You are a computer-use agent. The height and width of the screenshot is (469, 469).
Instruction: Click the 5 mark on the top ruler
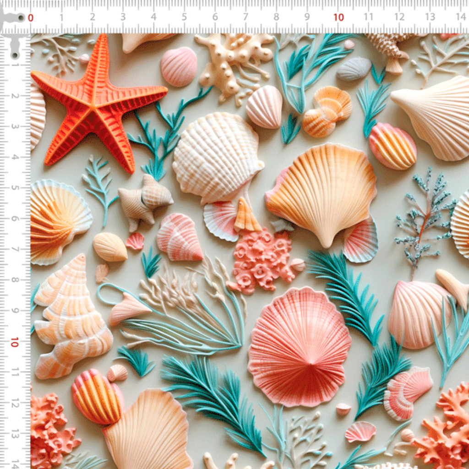184,17
